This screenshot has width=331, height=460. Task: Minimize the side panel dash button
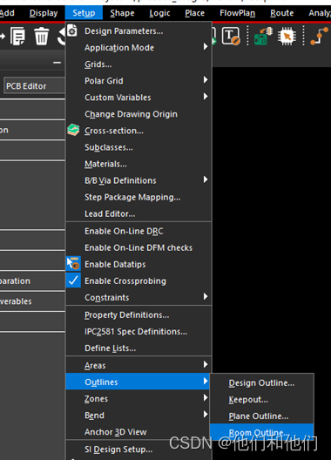57,62
